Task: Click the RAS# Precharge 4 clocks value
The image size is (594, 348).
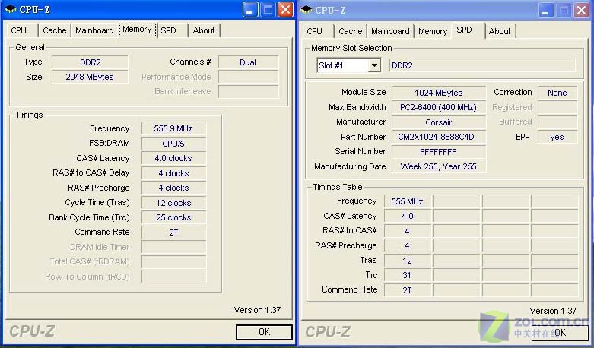Action: (x=173, y=188)
